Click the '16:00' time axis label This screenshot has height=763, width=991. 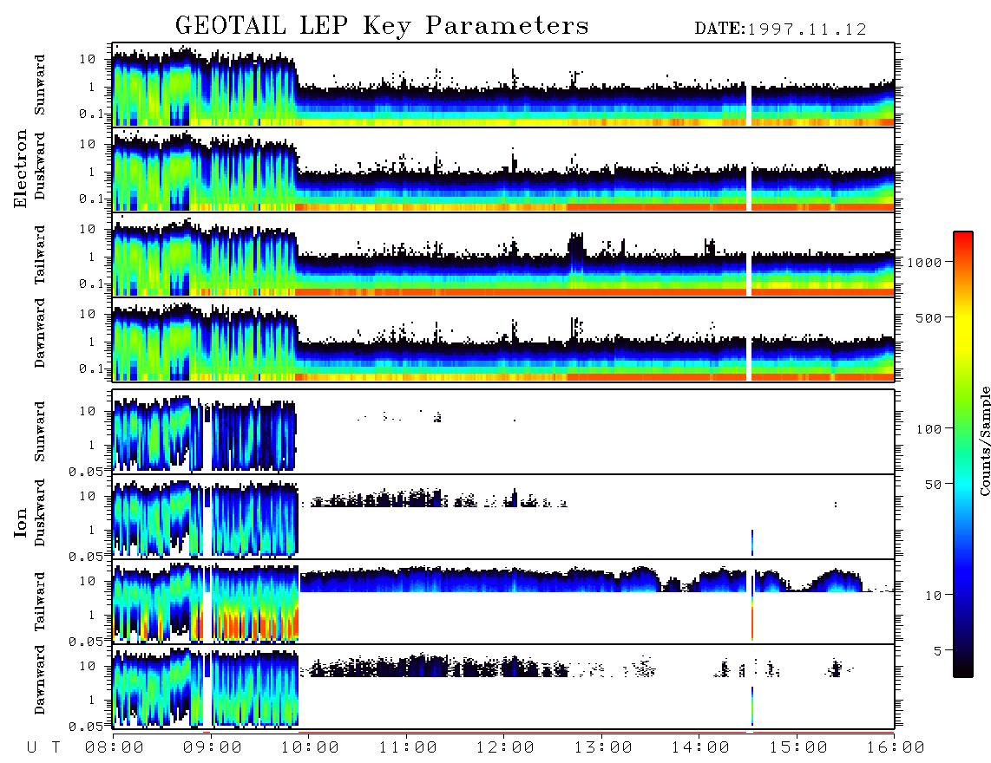pos(896,747)
